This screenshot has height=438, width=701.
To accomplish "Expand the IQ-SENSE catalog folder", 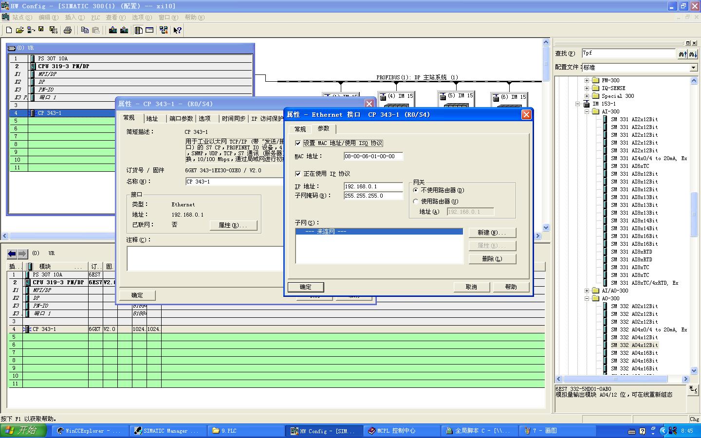I will tap(587, 89).
